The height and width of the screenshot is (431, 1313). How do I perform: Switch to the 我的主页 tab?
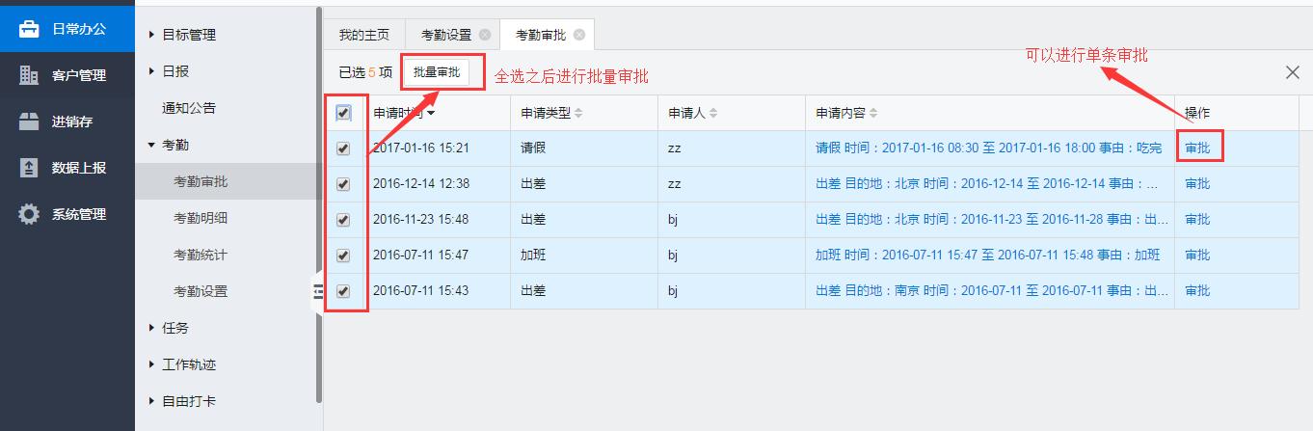tap(363, 35)
